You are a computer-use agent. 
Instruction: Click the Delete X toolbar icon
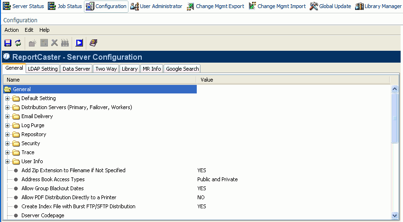click(55, 43)
